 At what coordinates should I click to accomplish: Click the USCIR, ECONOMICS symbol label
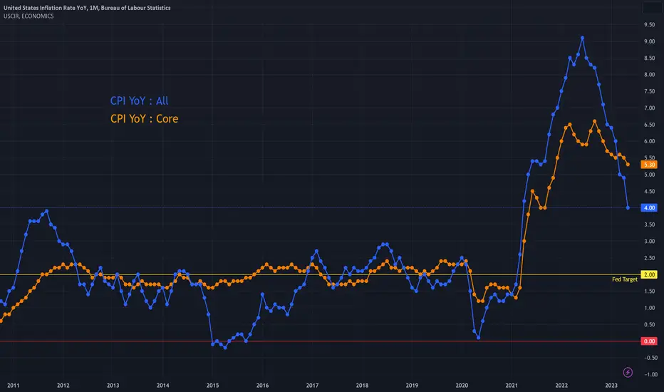click(28, 16)
